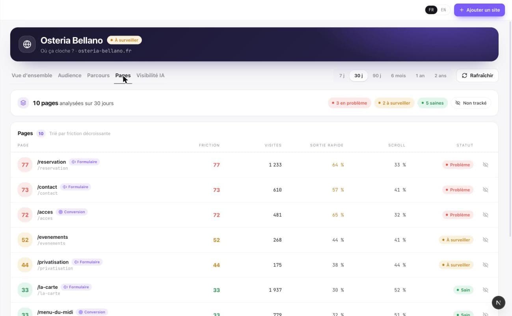Click the 72 score circle for /acces
The height and width of the screenshot is (316, 512).
tap(25, 215)
